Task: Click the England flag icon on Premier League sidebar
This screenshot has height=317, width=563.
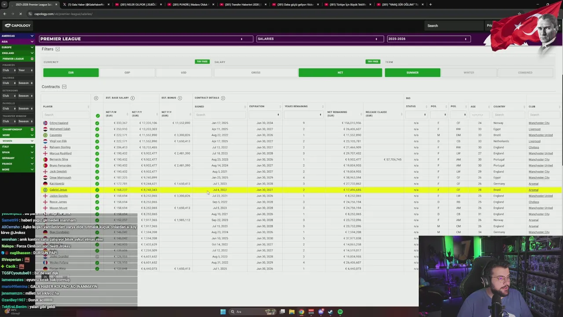Action: point(32,59)
